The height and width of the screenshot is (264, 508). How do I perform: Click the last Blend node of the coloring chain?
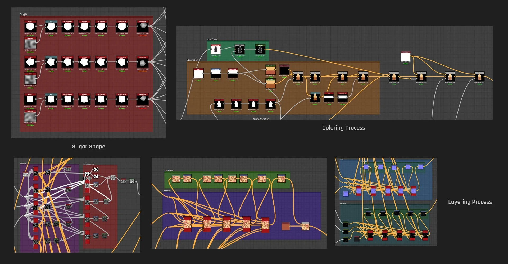479,77
